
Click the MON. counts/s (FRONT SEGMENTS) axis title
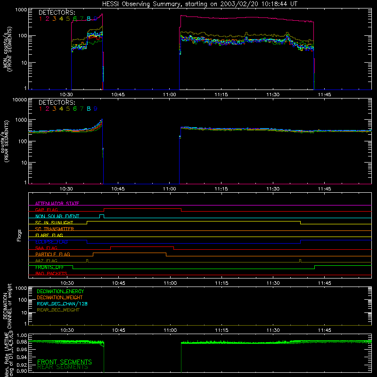click(7, 49)
